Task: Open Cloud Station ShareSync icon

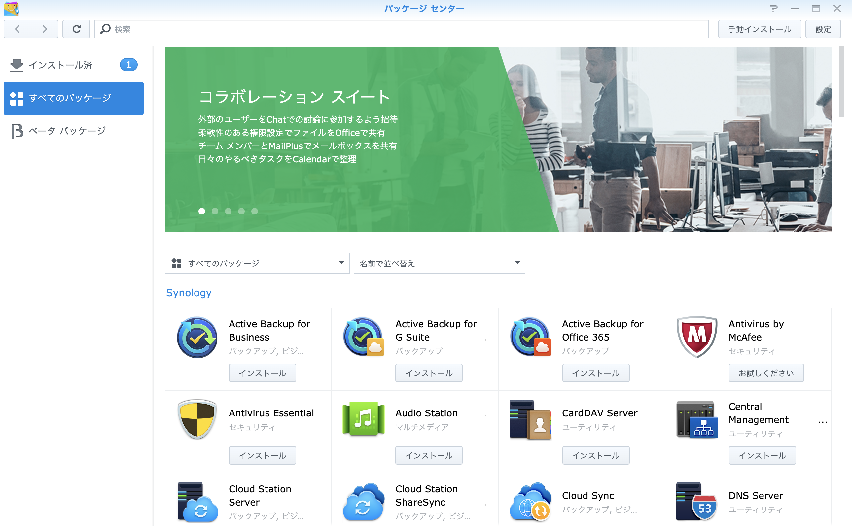Action: click(363, 502)
